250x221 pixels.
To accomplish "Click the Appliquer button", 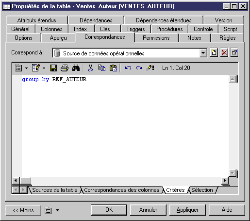I will coord(187,210).
